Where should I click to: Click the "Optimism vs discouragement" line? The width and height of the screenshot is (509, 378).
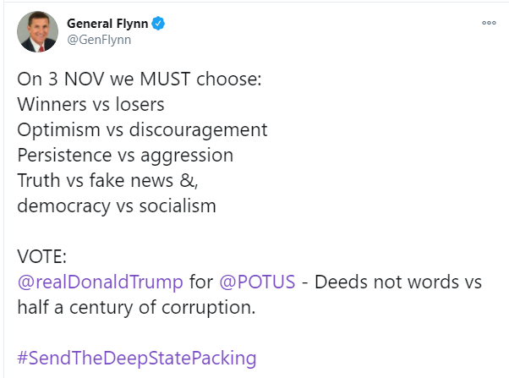[142, 130]
